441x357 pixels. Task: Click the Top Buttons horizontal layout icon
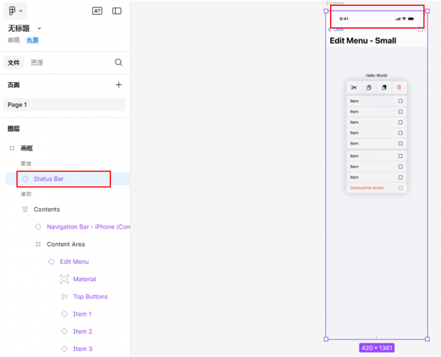(64, 296)
